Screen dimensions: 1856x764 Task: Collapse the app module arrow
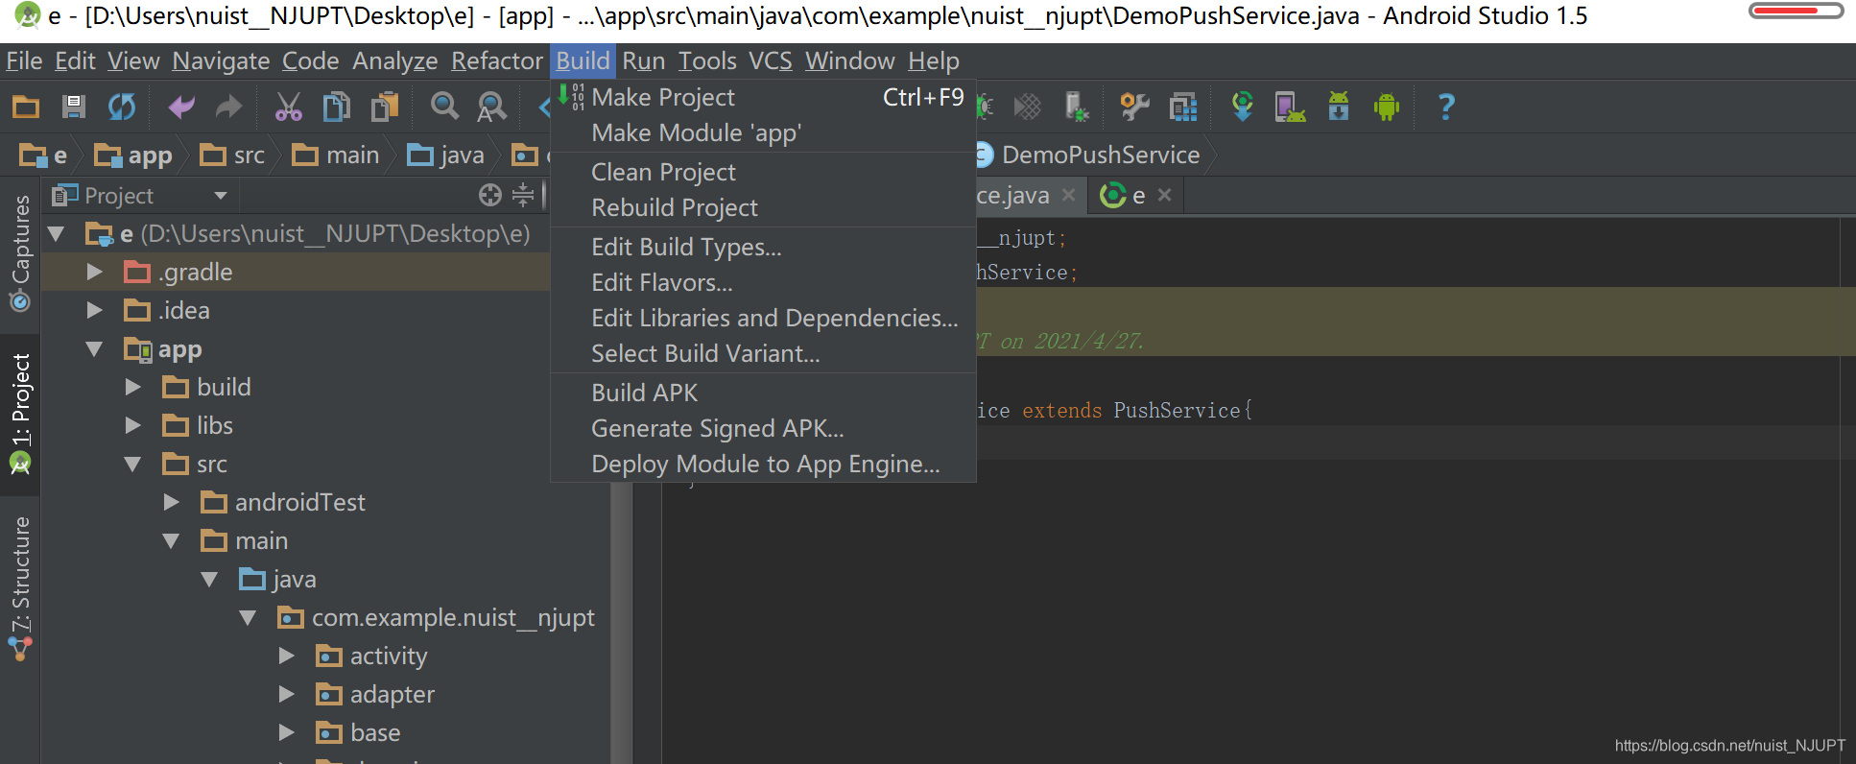94,349
